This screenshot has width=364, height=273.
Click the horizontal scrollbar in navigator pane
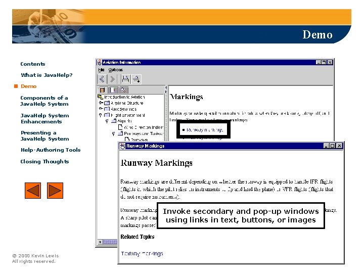[108, 242]
